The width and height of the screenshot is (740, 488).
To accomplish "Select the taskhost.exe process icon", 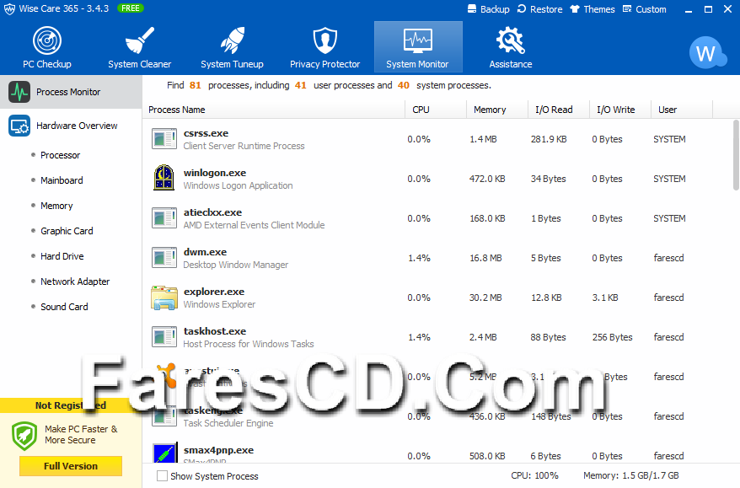I will pos(164,337).
